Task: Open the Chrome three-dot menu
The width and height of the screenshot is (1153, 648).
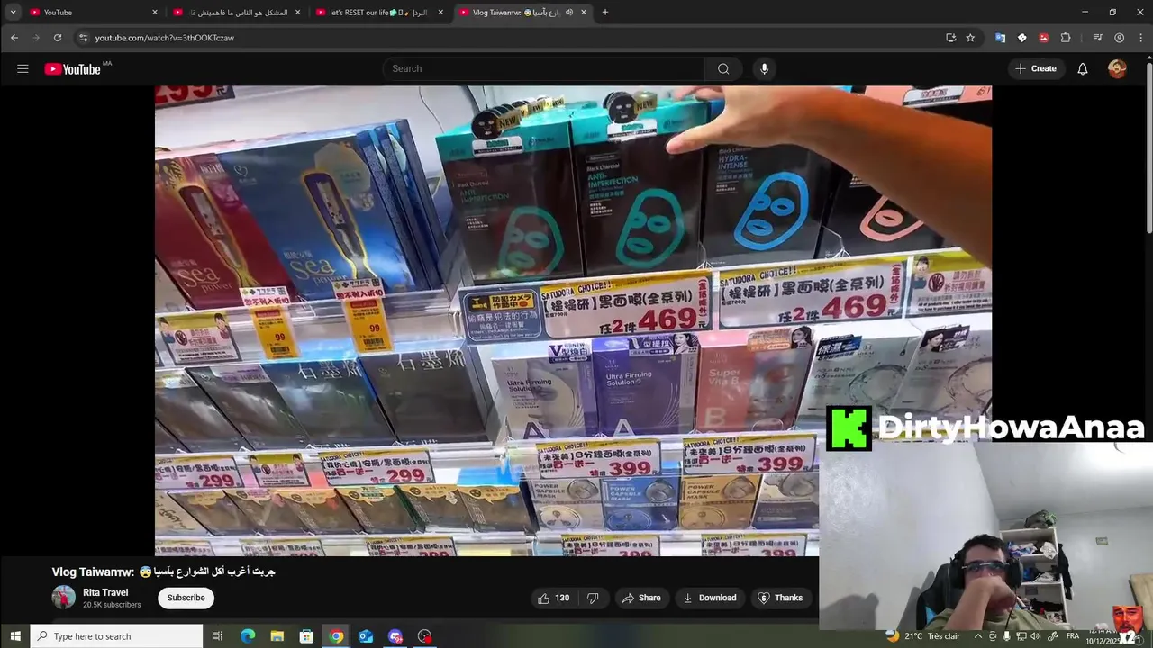Action: coord(1139,38)
